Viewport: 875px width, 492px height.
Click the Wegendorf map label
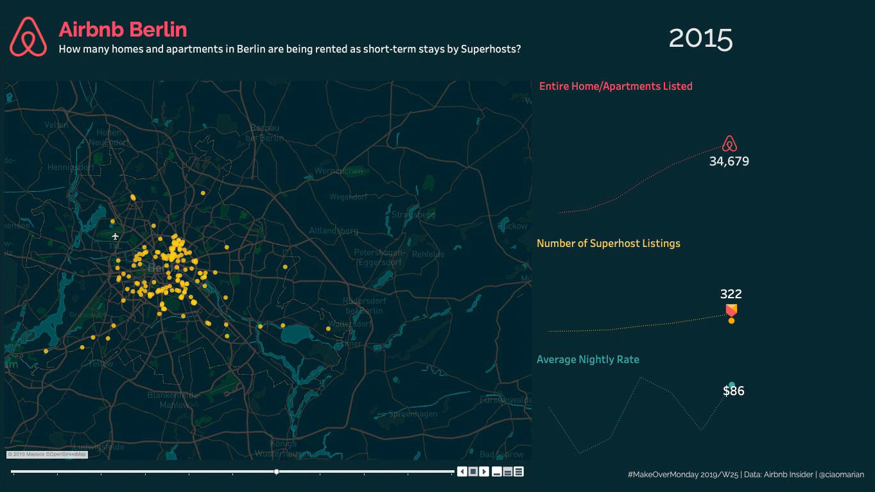point(349,197)
